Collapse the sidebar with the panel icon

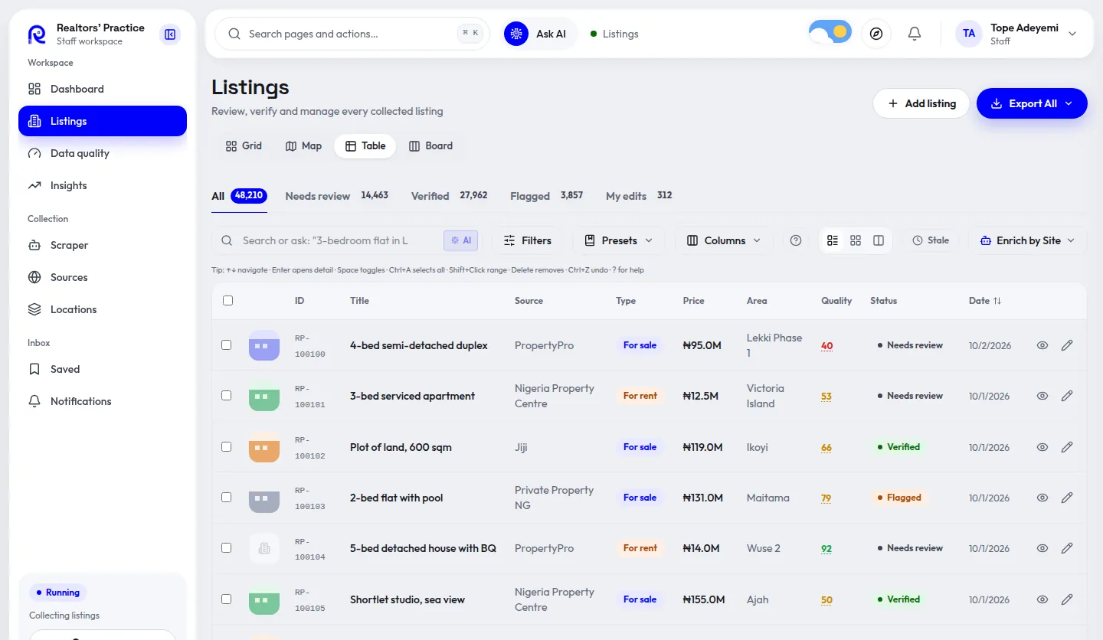tap(170, 34)
